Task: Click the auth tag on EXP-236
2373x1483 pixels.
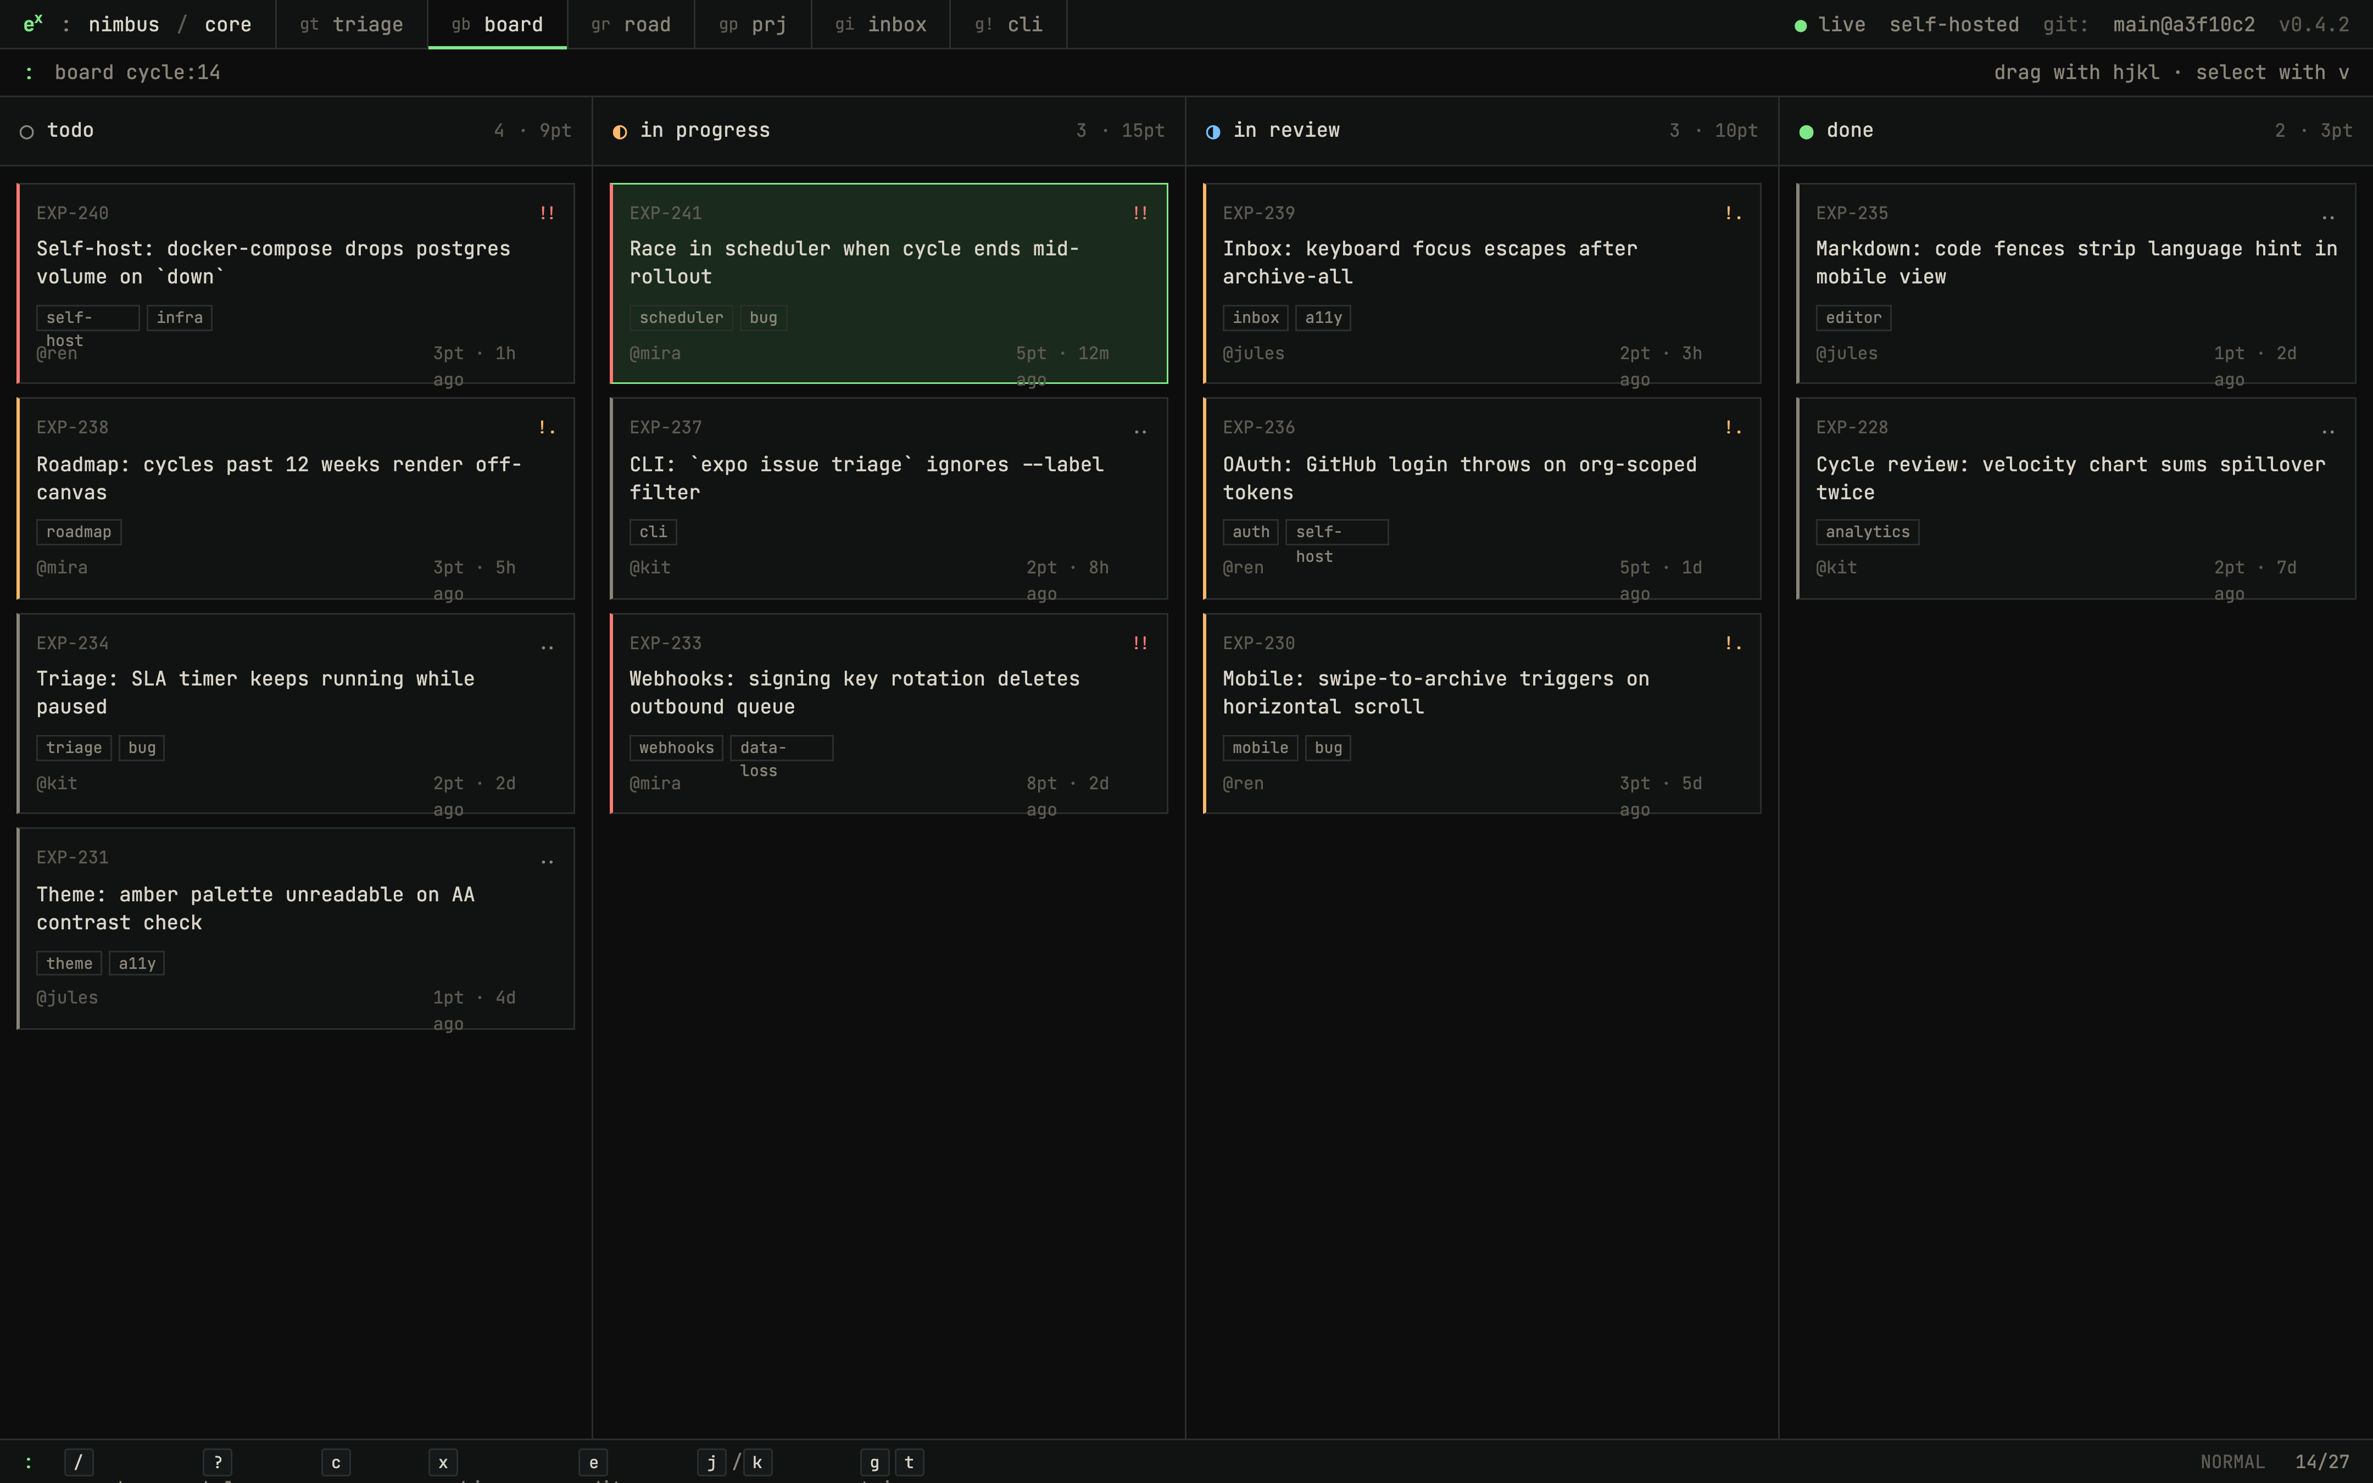Action: 1250,533
